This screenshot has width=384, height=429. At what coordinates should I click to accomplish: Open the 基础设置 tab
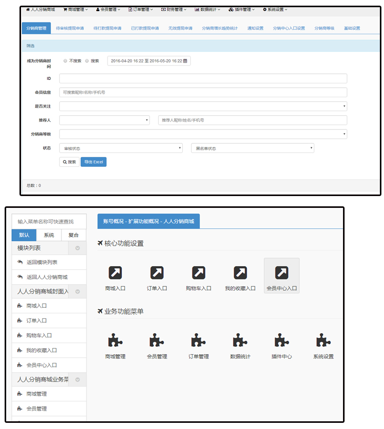pyautogui.click(x=352, y=28)
